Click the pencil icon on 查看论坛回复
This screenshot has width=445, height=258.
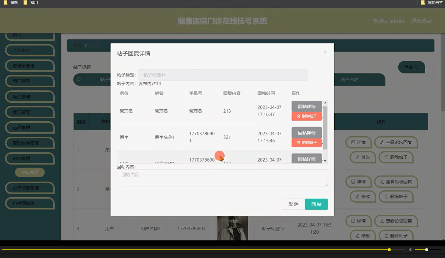382,142
